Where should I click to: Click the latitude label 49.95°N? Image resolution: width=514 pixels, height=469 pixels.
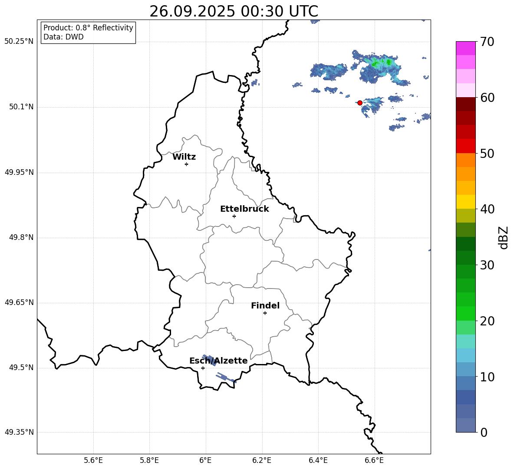point(19,172)
